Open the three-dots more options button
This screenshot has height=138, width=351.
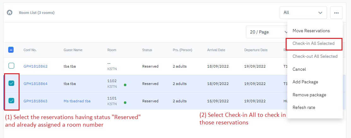[336, 13]
